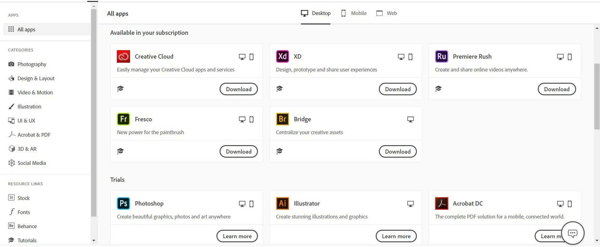600x247 pixels.
Task: Open the Stock resource link
Action: point(19,198)
